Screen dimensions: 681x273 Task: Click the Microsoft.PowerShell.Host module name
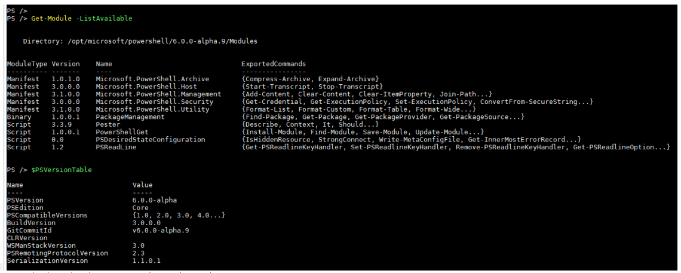155,87
